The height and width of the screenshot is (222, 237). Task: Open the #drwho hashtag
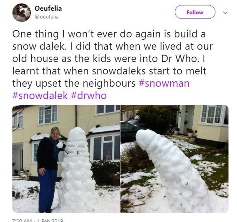pos(89,96)
